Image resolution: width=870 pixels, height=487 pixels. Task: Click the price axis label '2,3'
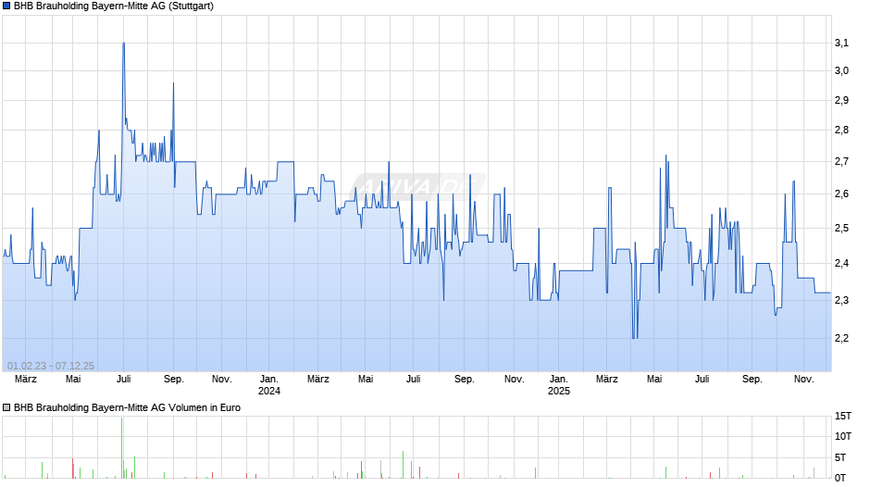click(841, 300)
